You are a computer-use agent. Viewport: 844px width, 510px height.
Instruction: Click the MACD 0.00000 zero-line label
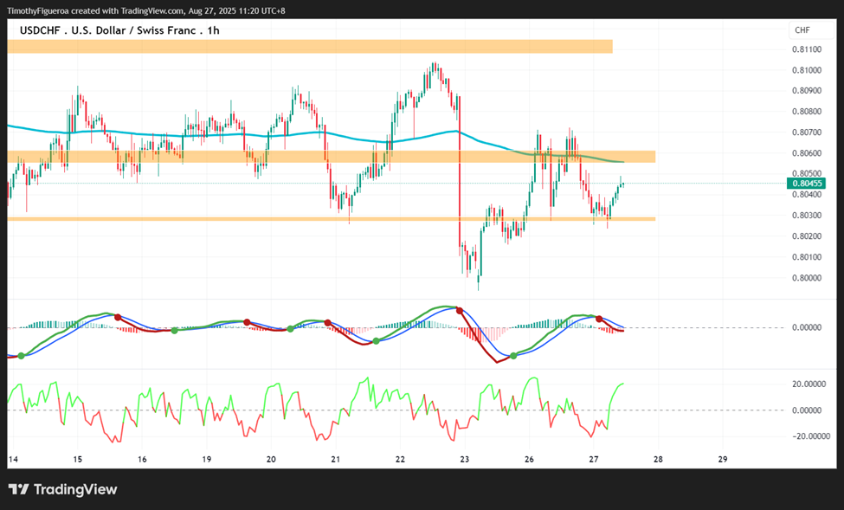click(x=808, y=327)
